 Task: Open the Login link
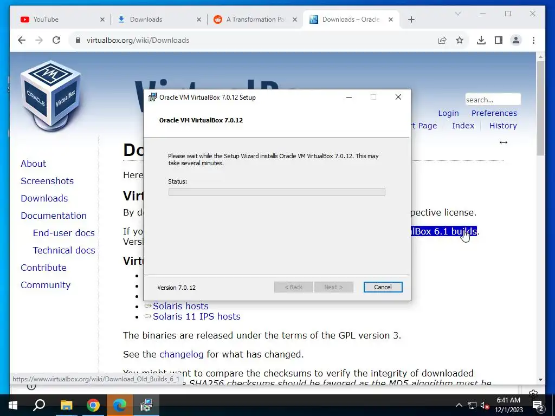click(448, 113)
